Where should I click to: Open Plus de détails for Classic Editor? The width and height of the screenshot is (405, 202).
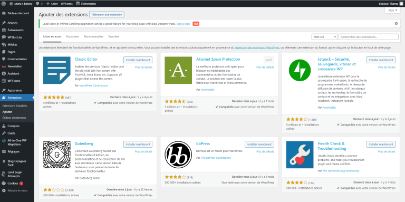click(x=143, y=67)
